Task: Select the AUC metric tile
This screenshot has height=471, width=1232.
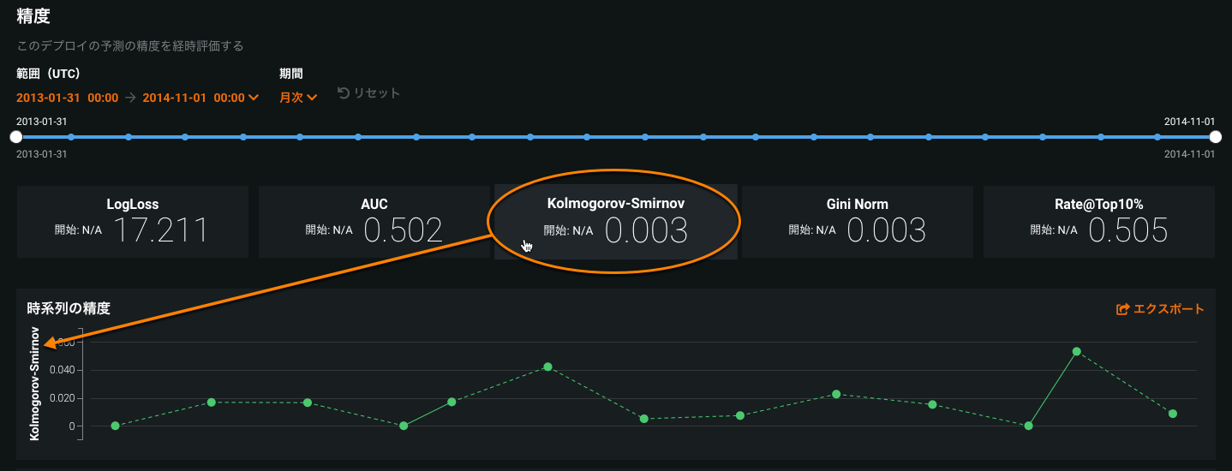Action: 374,222
